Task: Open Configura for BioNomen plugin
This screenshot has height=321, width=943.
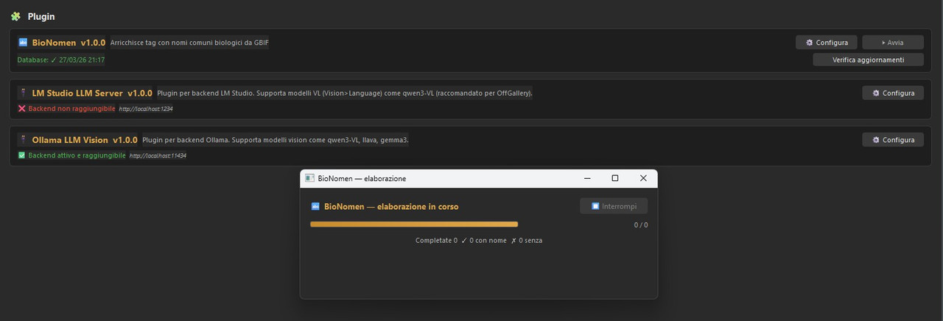Action: (x=827, y=42)
